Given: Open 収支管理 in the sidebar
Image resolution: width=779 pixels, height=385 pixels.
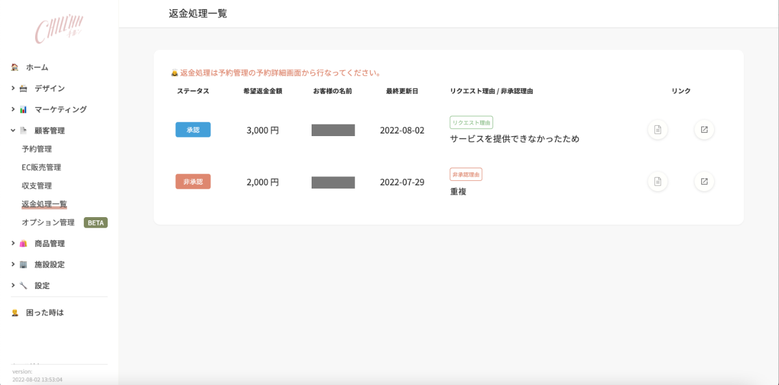Looking at the screenshot, I should 37,186.
